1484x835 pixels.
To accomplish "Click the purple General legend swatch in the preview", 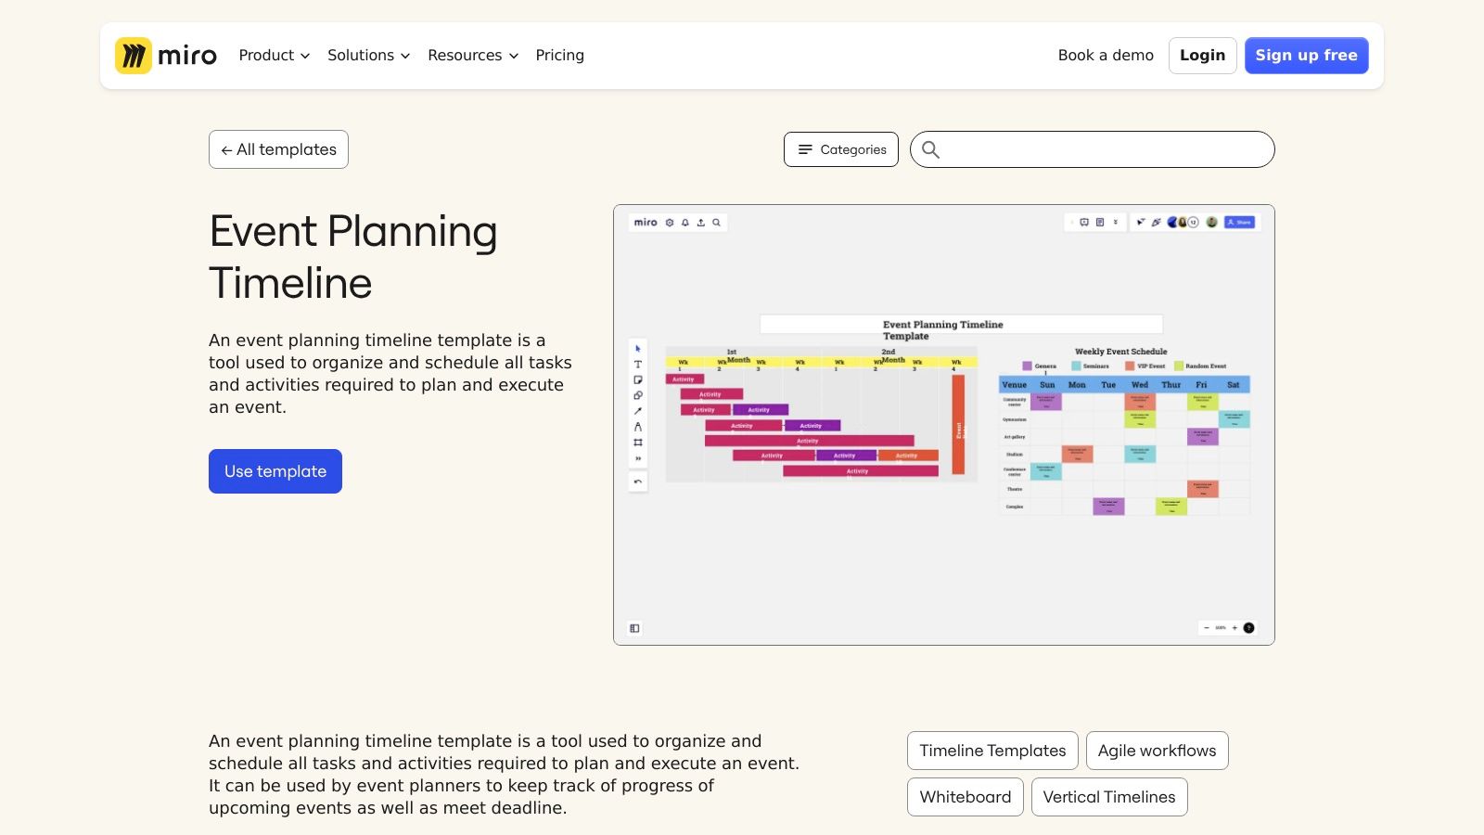I will [1027, 366].
